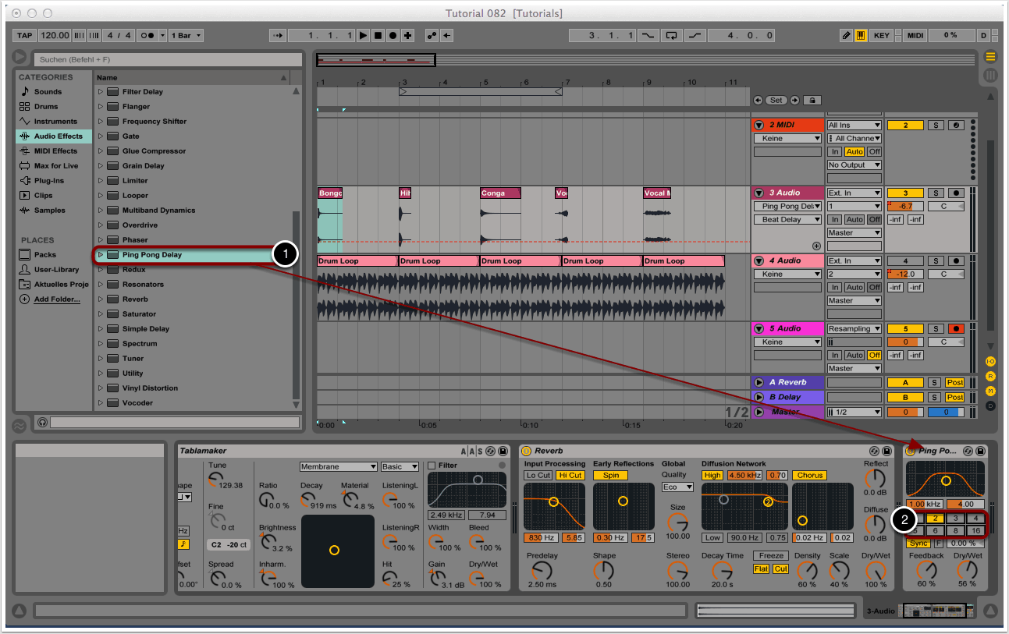This screenshot has height=634, width=1009.
Task: Click the Reverb device activator
Action: pyautogui.click(x=526, y=451)
